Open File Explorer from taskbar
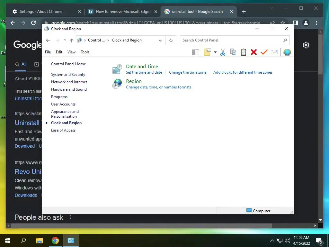 39,241
